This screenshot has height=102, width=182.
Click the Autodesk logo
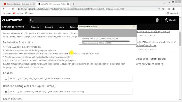pos(12,20)
